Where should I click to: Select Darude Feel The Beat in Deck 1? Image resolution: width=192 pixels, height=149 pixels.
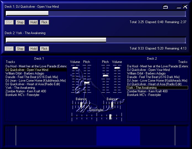(36, 77)
